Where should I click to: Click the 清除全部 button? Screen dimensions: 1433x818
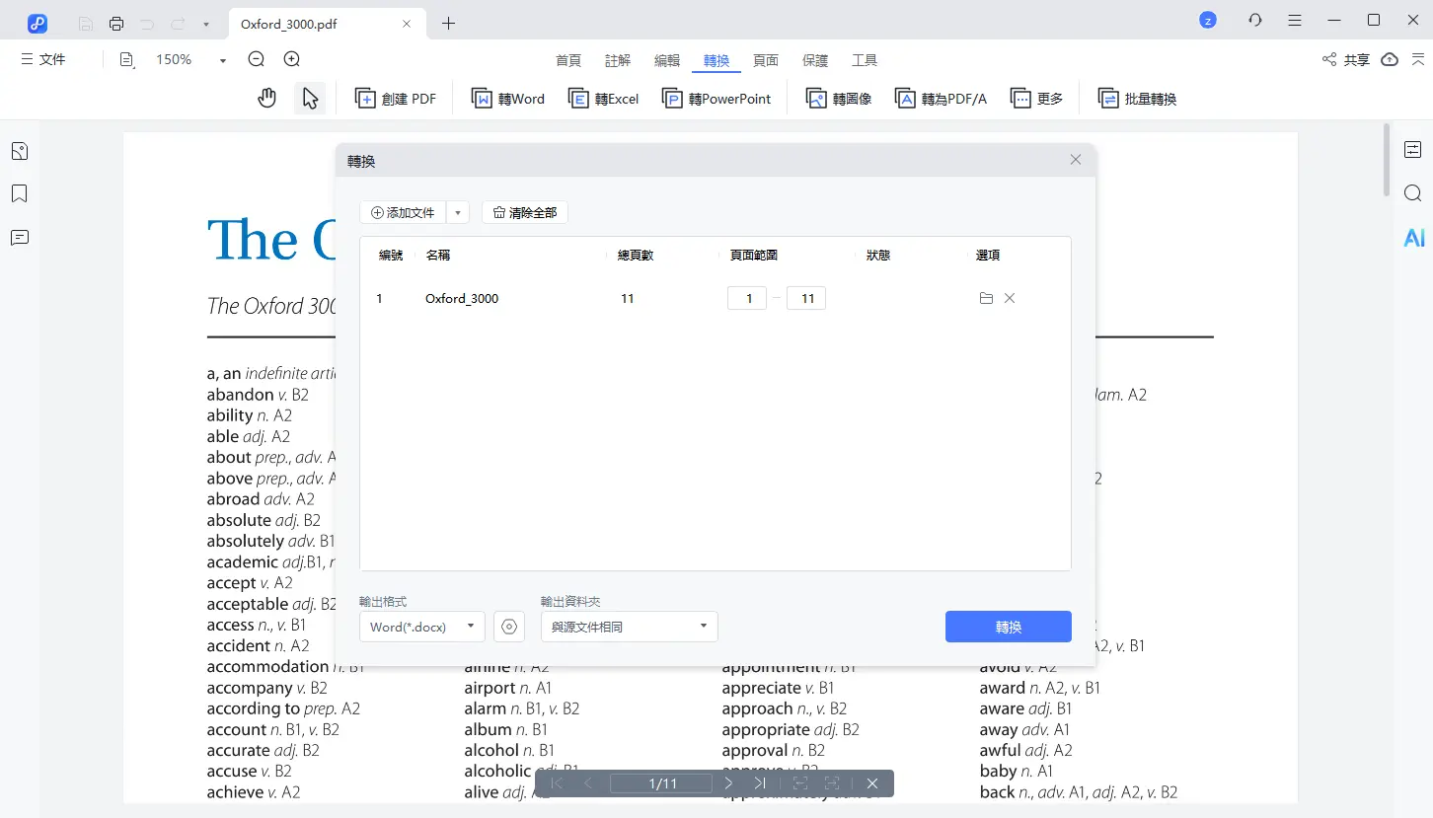click(x=525, y=212)
